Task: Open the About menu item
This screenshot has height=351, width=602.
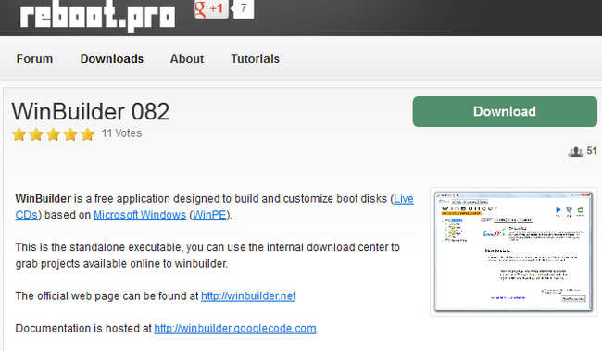Action: pyautogui.click(x=187, y=58)
